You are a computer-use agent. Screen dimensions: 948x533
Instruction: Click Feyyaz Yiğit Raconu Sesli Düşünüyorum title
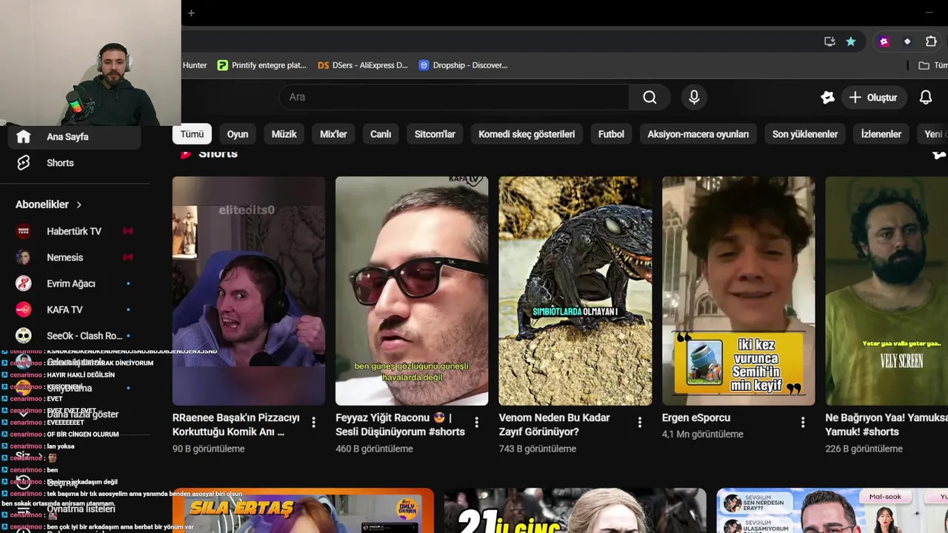(x=400, y=425)
